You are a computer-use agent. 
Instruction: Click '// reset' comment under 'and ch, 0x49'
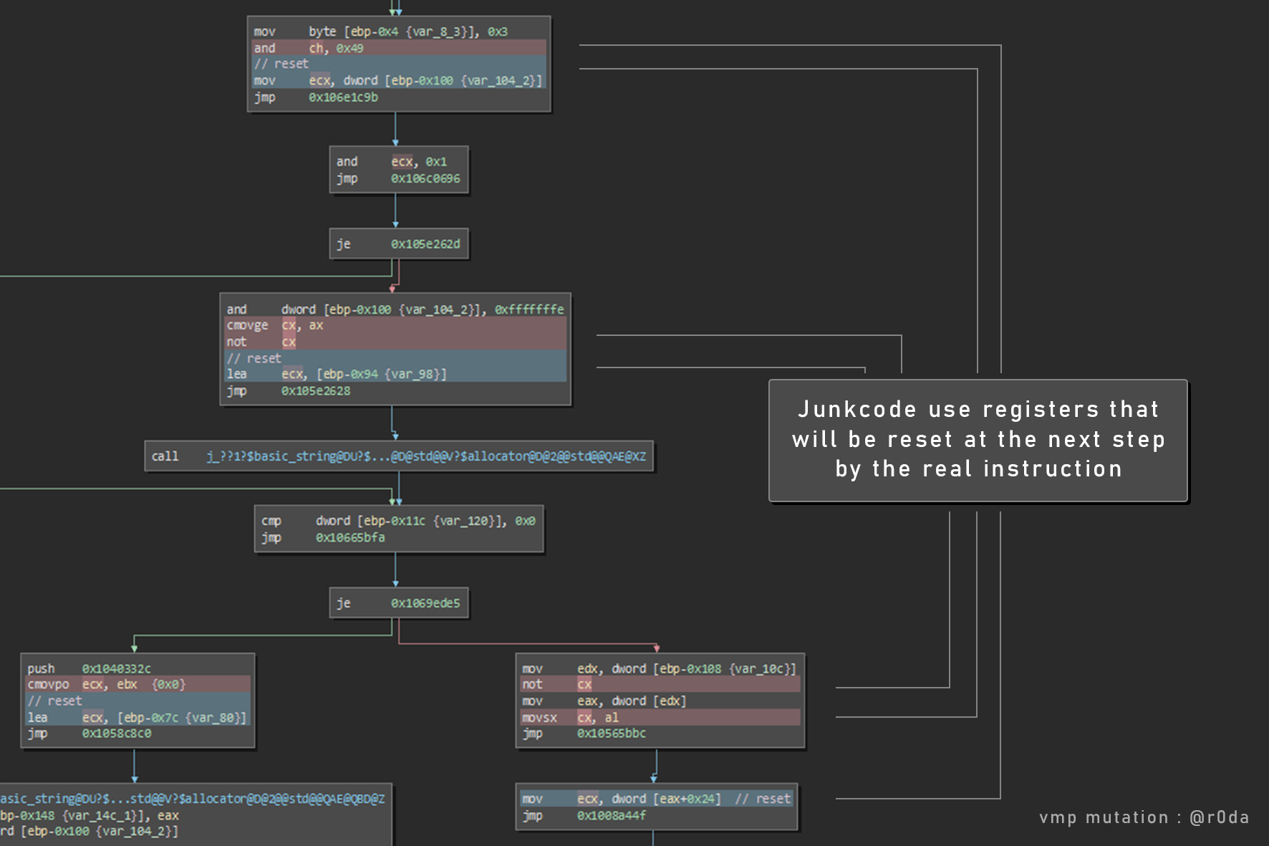click(281, 64)
